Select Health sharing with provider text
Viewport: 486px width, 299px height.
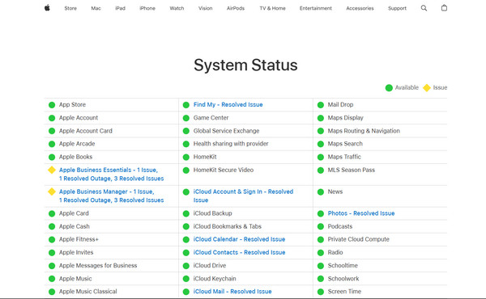pos(231,144)
